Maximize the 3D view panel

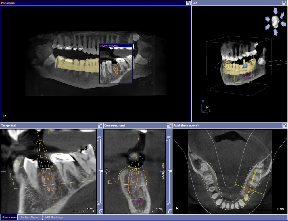click(285, 3)
